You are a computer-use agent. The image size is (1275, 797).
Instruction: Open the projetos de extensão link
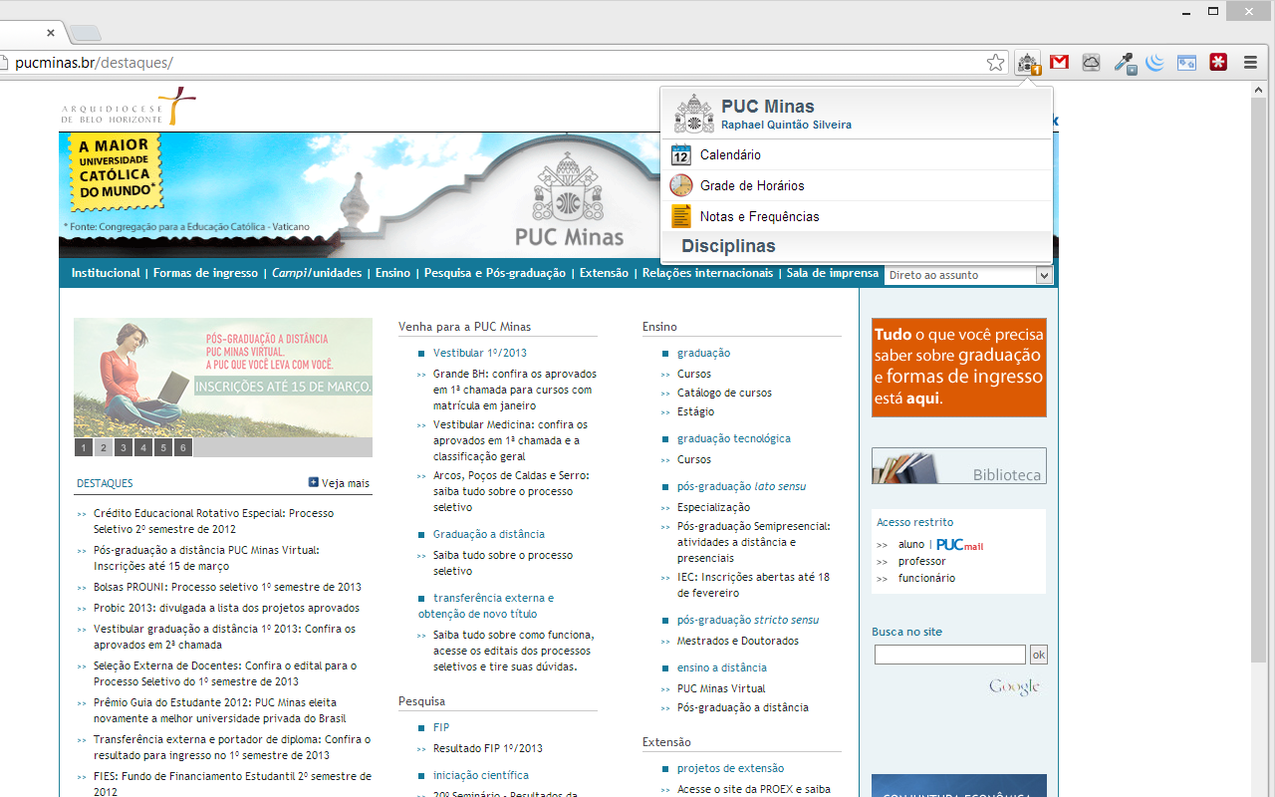coord(730,768)
